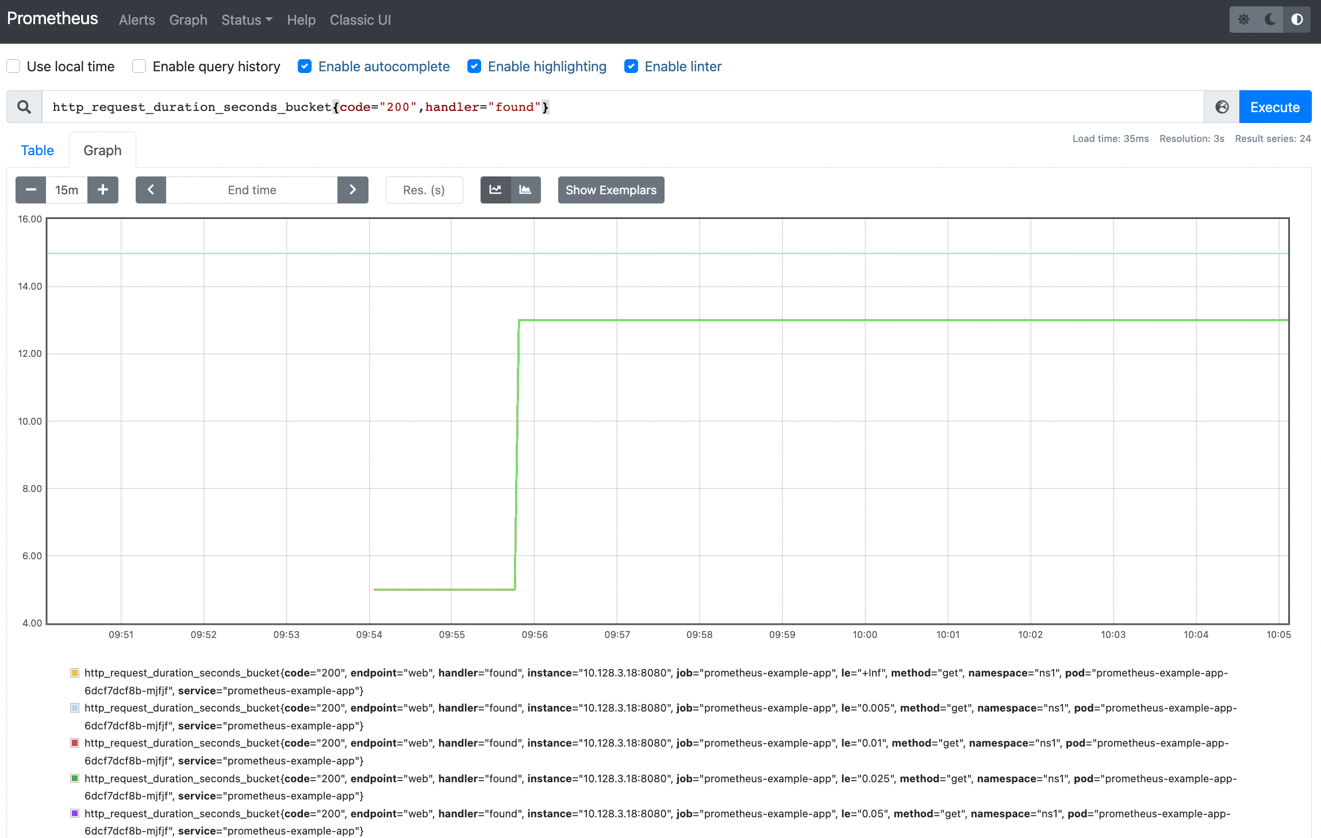This screenshot has height=838, width=1321.
Task: Enable the Use local time checkbox
Action: tap(13, 67)
